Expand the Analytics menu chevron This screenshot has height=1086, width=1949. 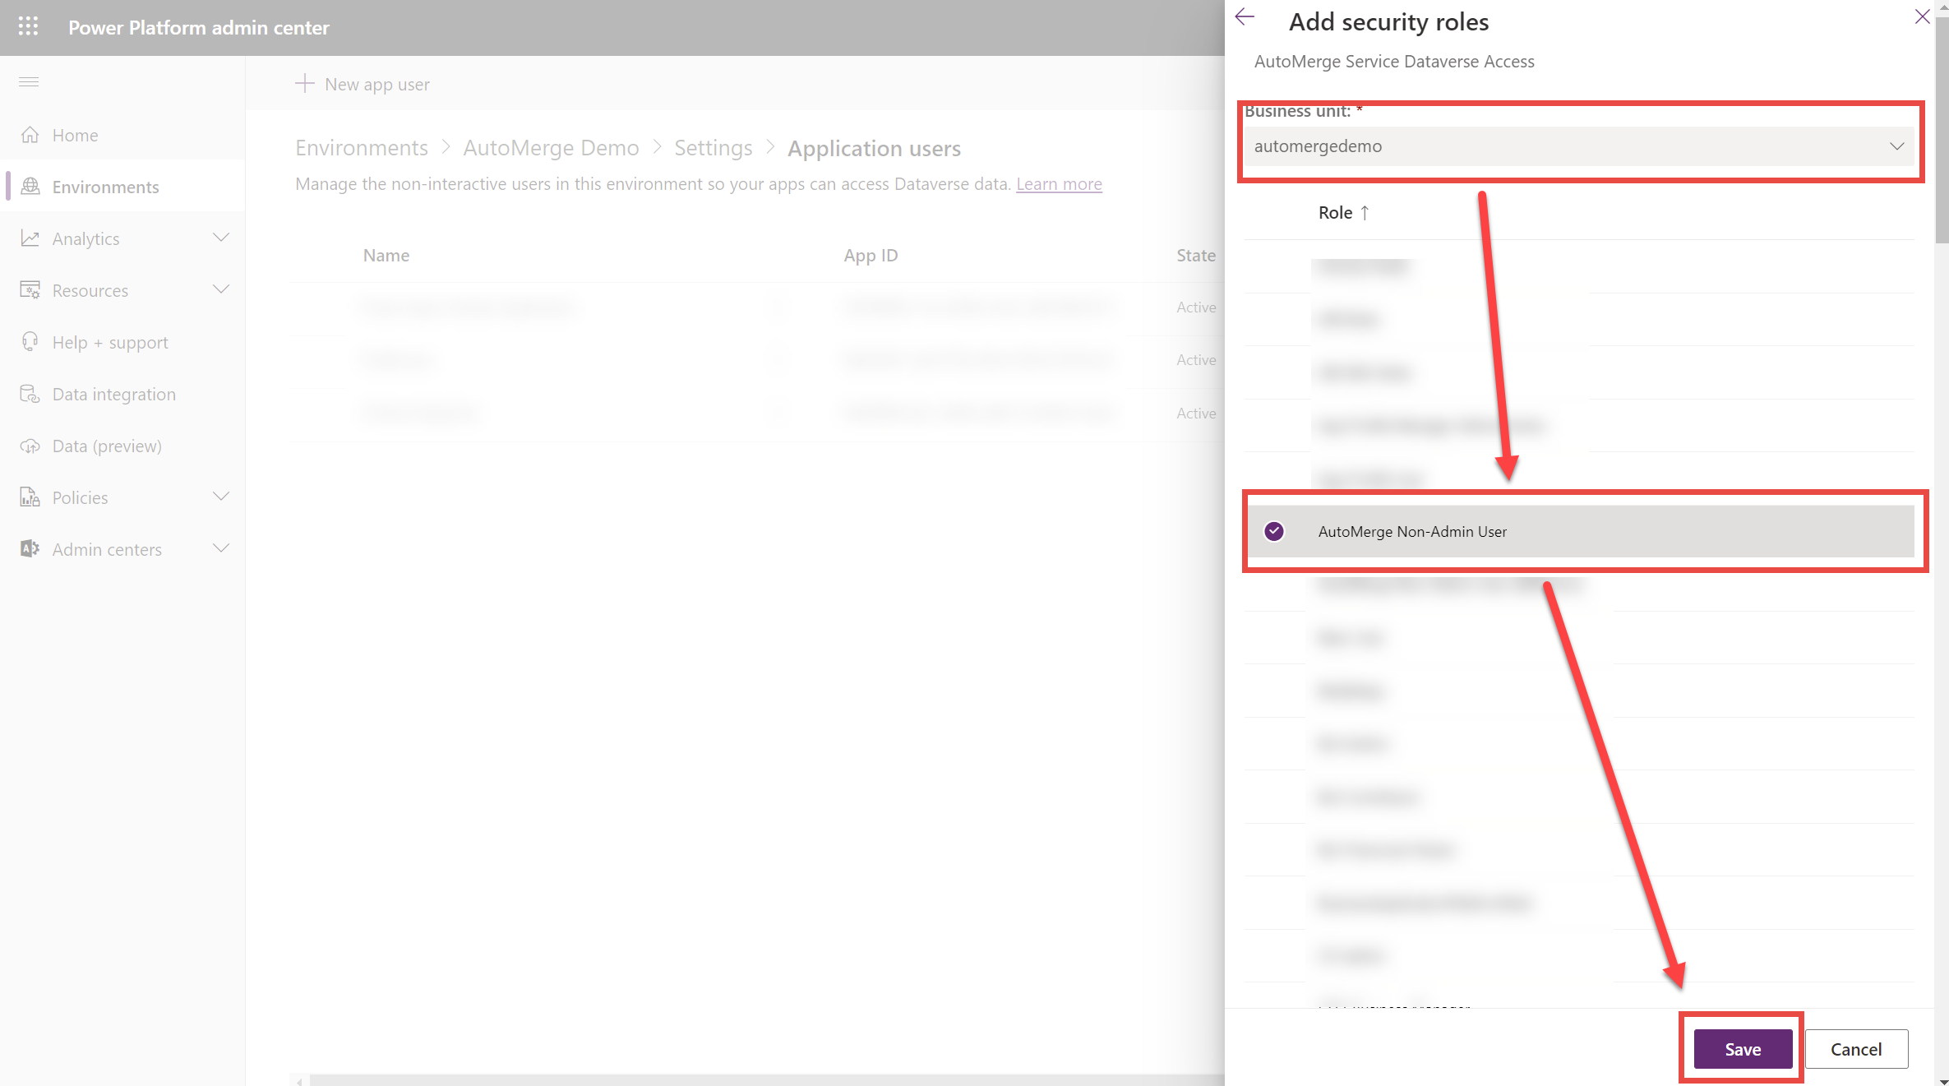[x=221, y=238]
